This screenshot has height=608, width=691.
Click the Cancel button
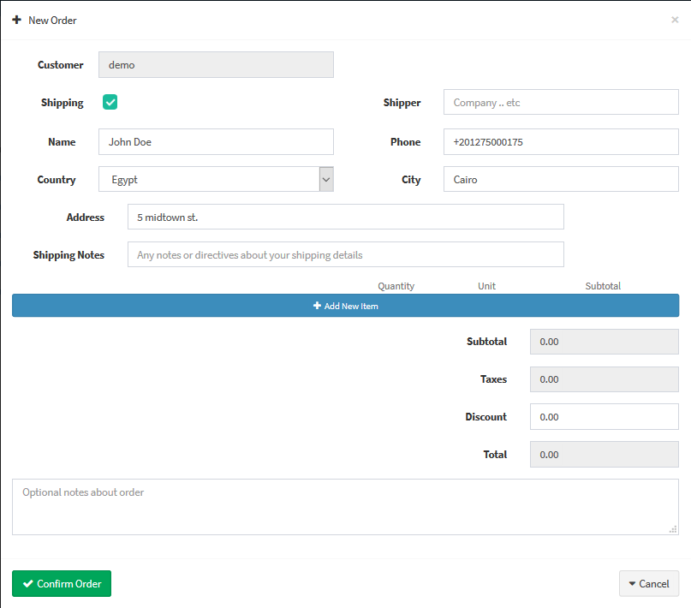click(x=649, y=584)
